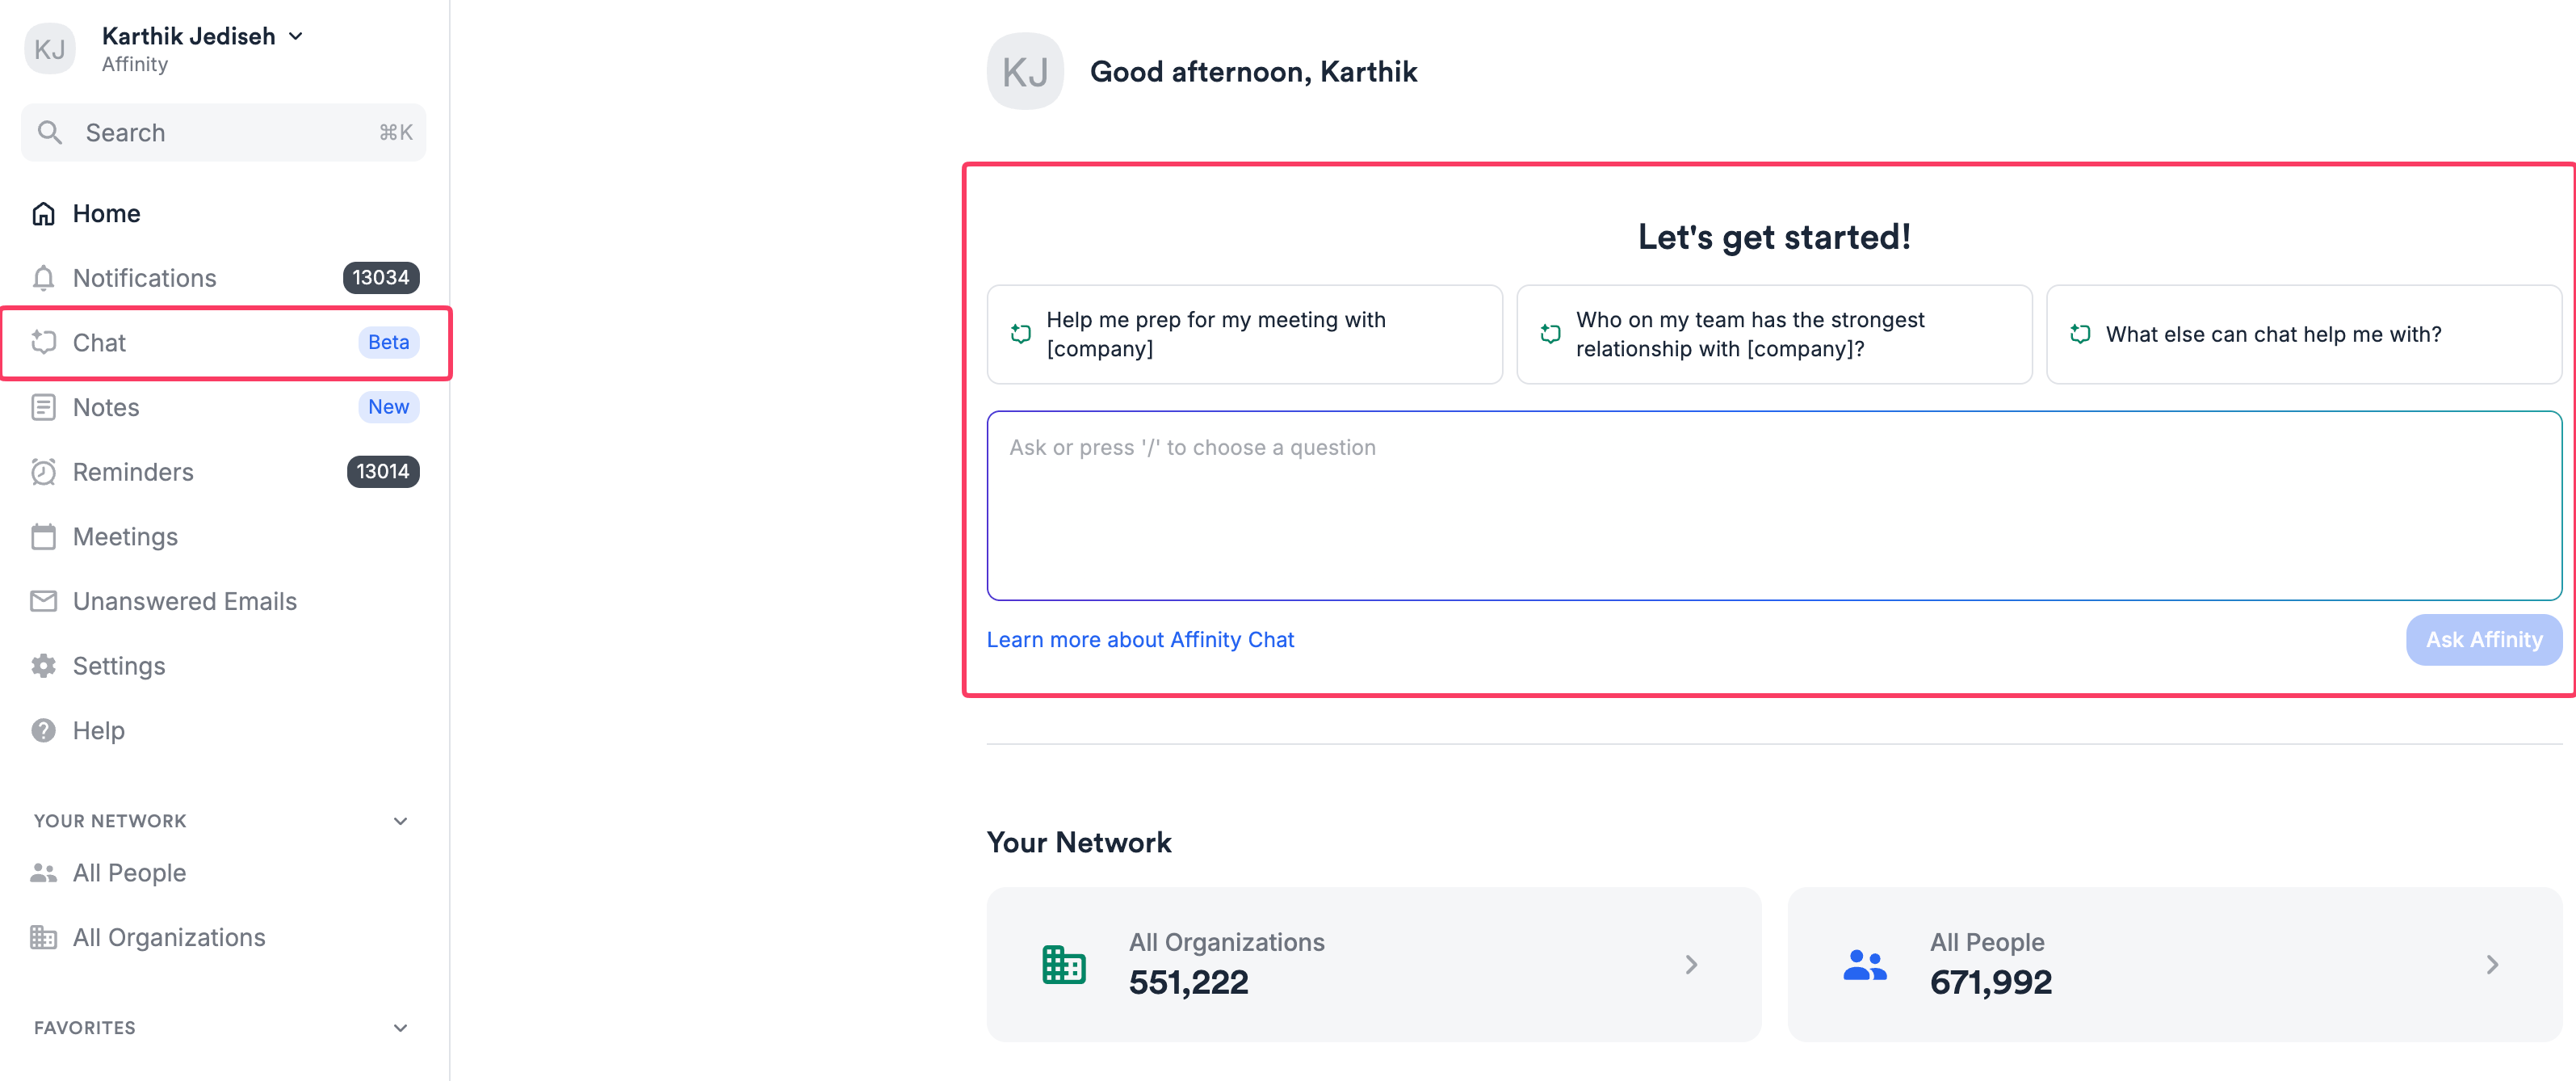This screenshot has width=2576, height=1081.
Task: Click the Unanswered Emails envelope icon
Action: point(43,602)
